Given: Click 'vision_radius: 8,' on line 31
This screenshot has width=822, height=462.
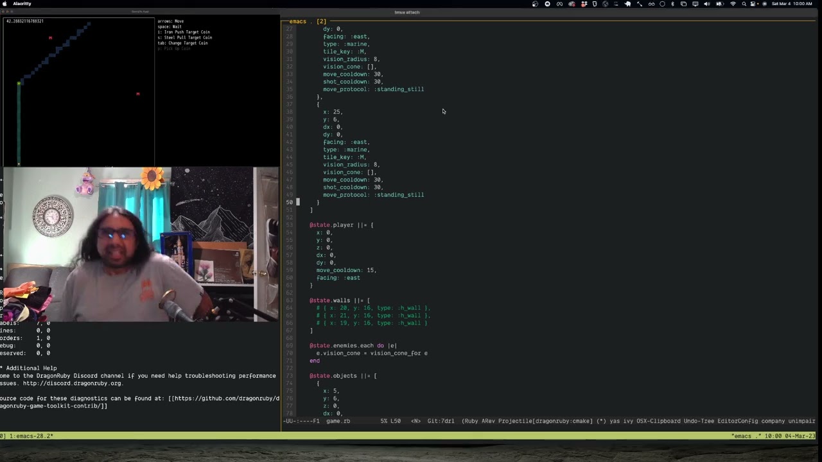Looking at the screenshot, I should point(351,59).
